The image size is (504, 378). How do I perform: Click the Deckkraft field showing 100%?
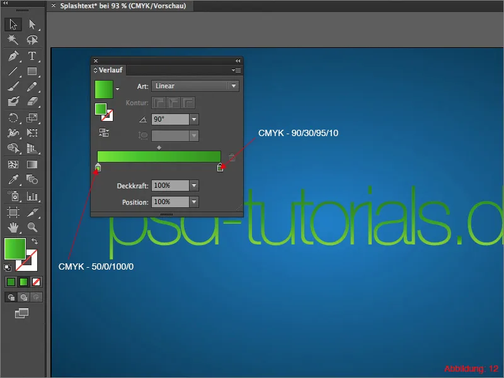pyautogui.click(x=170, y=185)
